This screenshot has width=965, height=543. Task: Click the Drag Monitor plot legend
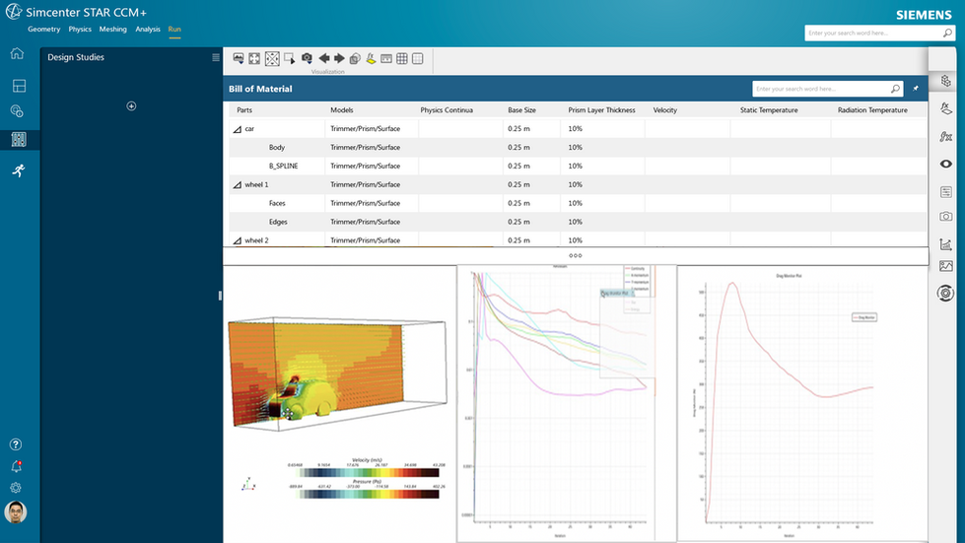pos(864,317)
